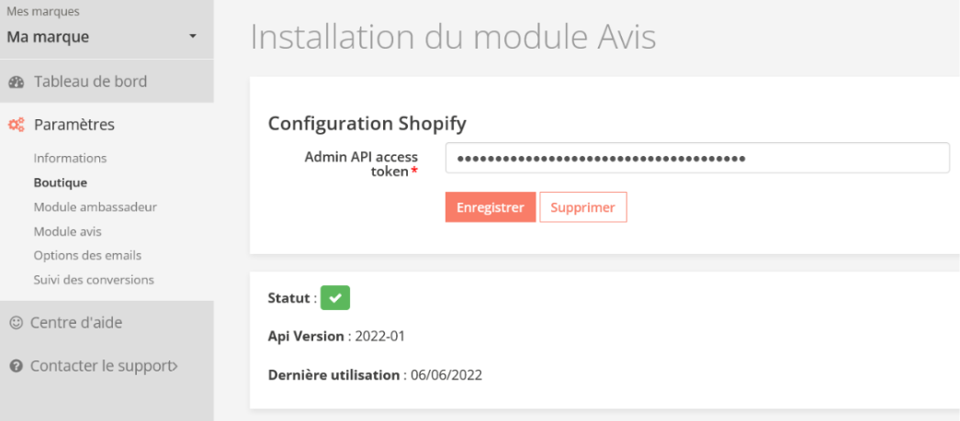Click the green Statut checkmark icon

click(335, 298)
